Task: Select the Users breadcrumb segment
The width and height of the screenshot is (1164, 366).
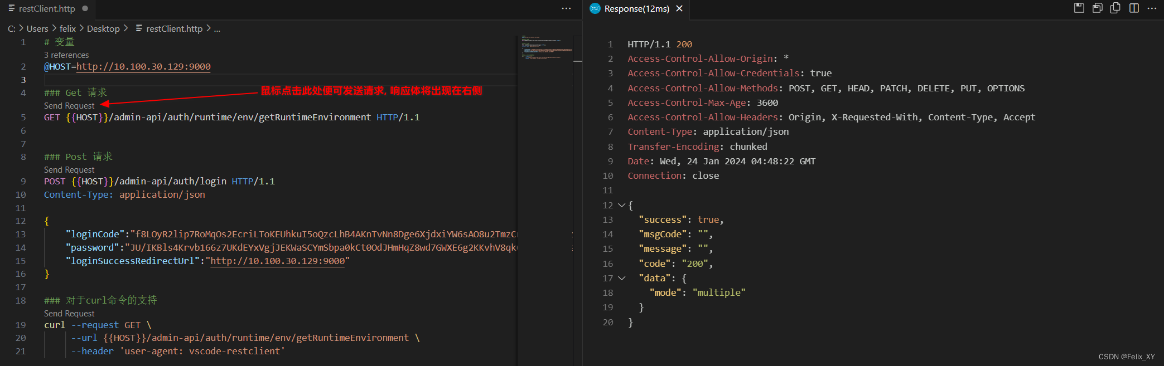Action: (37, 28)
